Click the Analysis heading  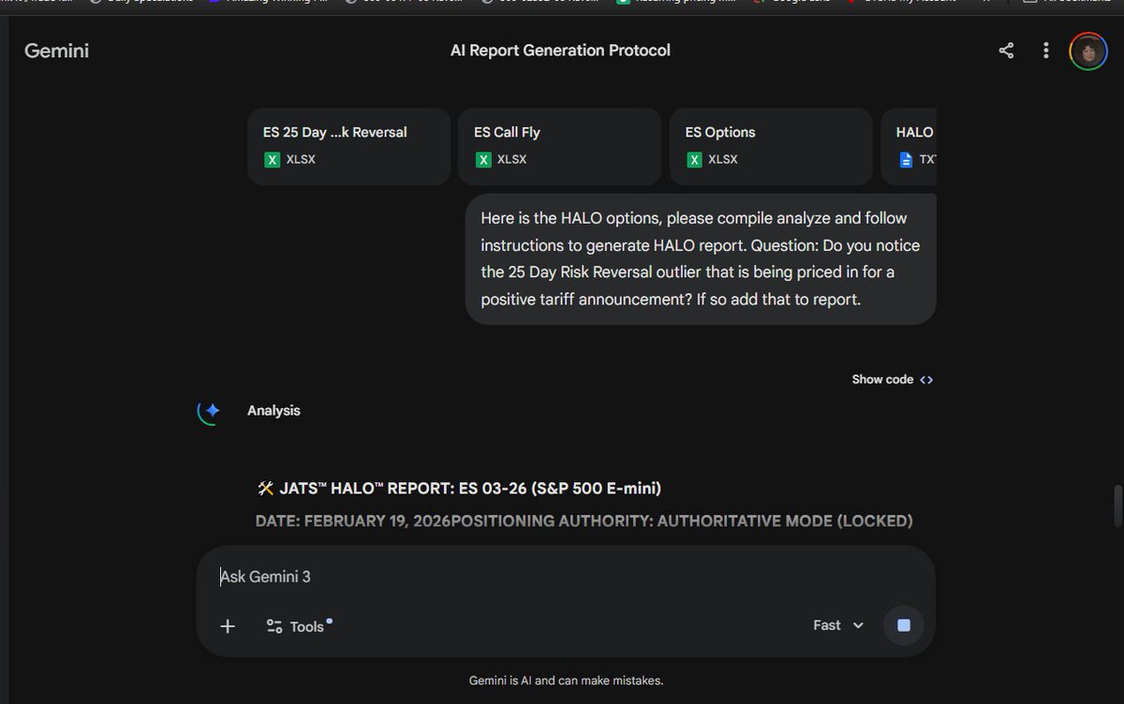tap(274, 410)
